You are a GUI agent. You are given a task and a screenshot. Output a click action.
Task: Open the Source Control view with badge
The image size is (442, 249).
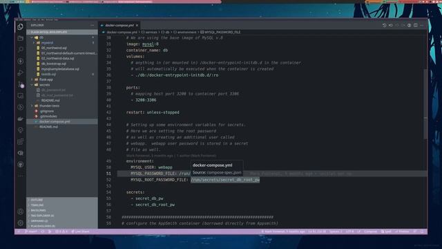coord(21,84)
